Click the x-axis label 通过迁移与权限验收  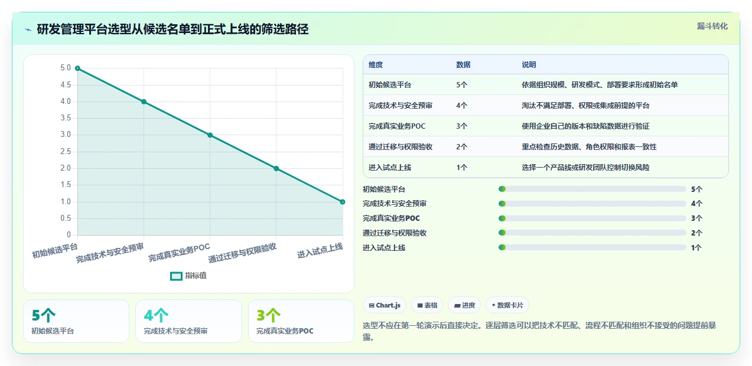(243, 253)
